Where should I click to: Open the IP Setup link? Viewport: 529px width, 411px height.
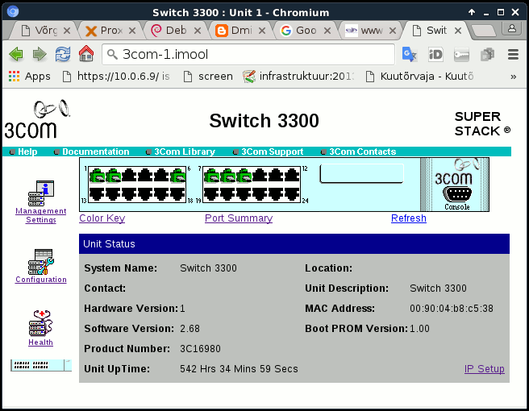(x=485, y=369)
